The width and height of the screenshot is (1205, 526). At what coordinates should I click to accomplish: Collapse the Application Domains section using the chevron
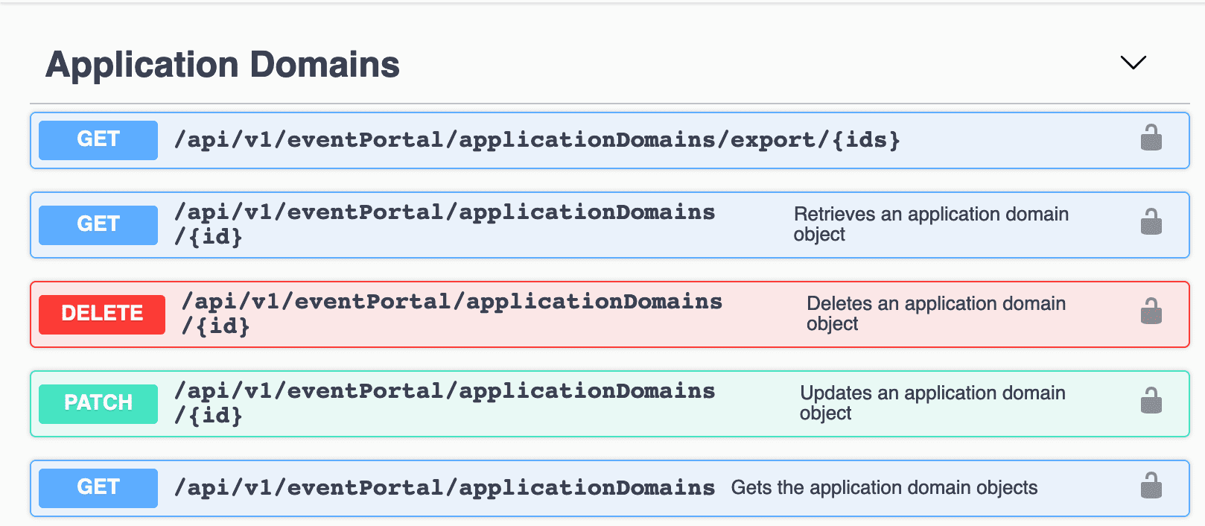pos(1133,63)
